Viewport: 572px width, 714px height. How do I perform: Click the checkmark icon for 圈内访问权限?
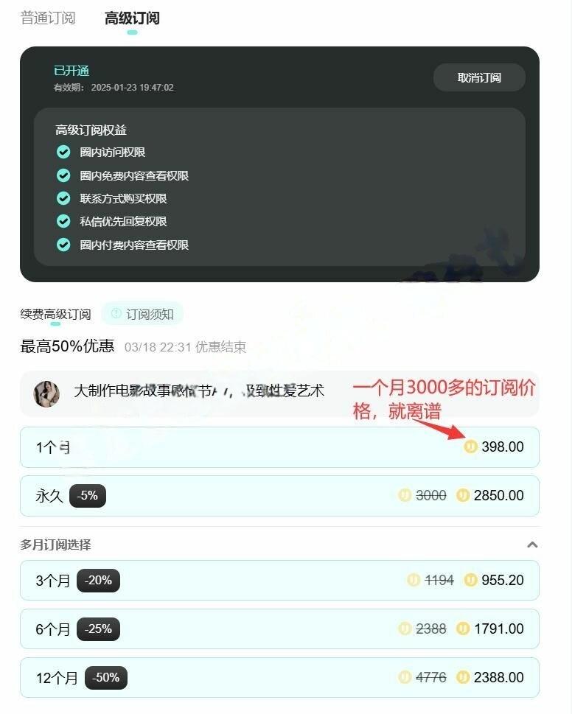(63, 152)
